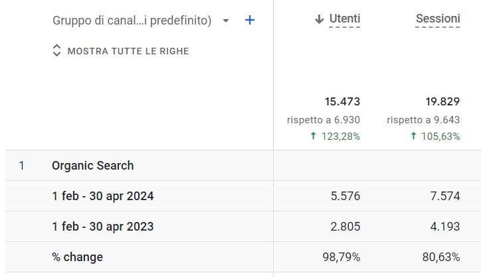Open the channel group dimension dropdown arrow
The width and height of the screenshot is (481, 277).
coord(226,21)
